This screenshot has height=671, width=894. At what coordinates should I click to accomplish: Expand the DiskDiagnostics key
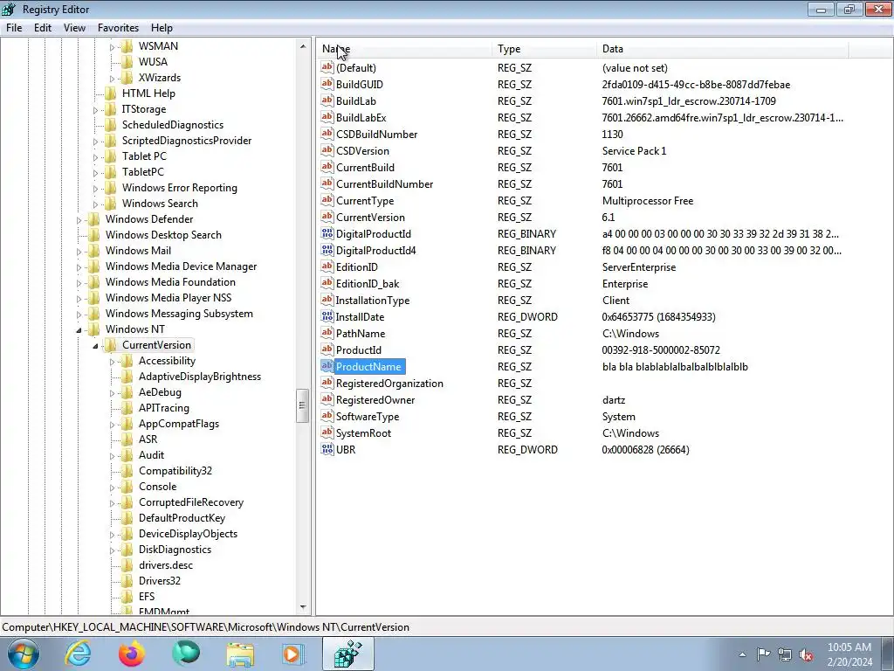click(113, 550)
